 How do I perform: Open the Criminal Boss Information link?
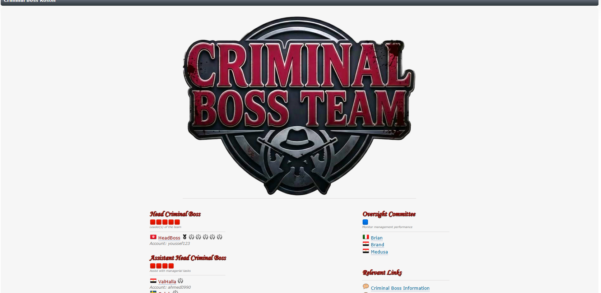click(400, 288)
